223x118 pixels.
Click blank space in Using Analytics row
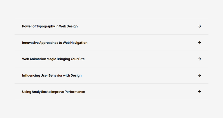coord(139,92)
